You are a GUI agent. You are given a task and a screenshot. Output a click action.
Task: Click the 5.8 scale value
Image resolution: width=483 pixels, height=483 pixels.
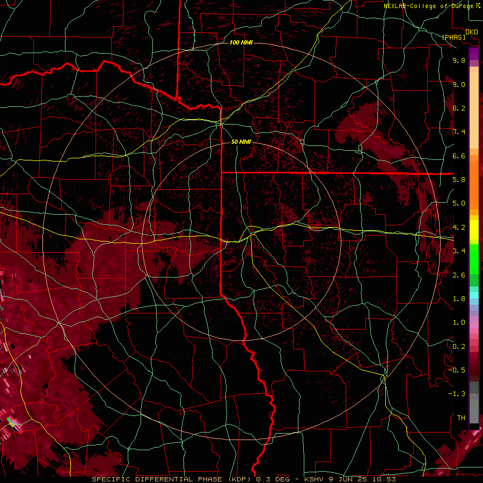click(x=459, y=180)
